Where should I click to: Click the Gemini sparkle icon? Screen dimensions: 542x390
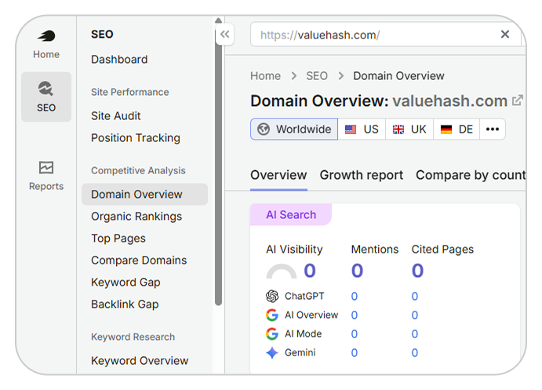tap(272, 352)
